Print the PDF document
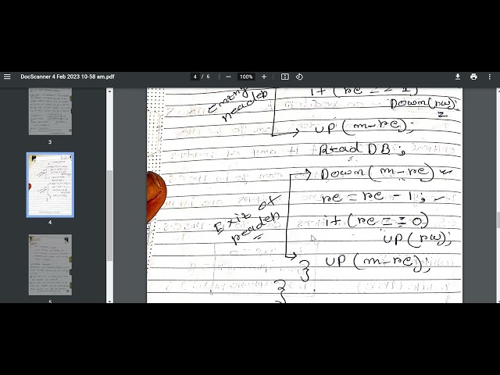Screen dimensions: 500x375 click(x=473, y=77)
